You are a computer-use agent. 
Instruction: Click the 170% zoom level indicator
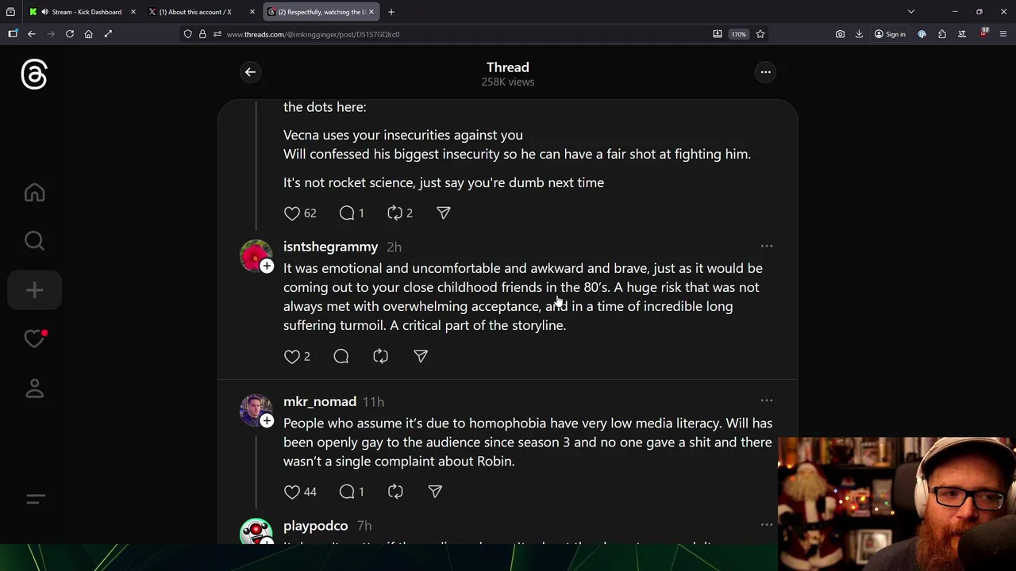click(x=738, y=34)
